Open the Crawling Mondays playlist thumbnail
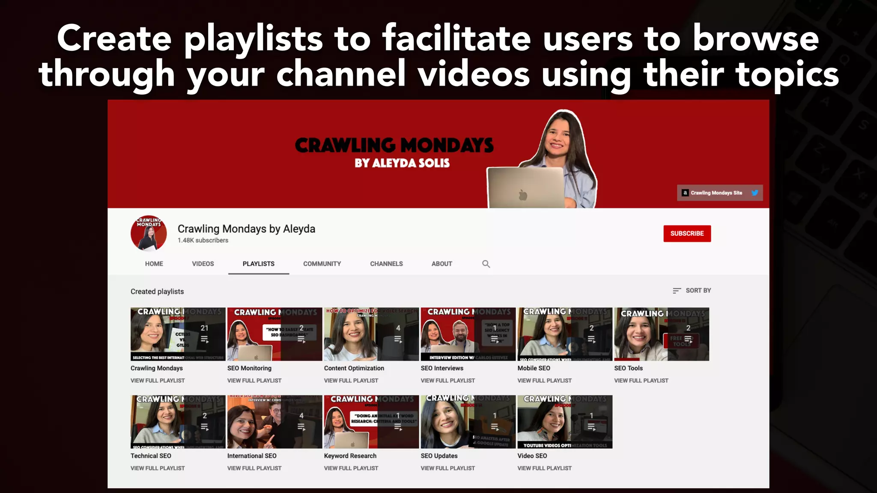Screen dimensions: 877x493 [178, 334]
